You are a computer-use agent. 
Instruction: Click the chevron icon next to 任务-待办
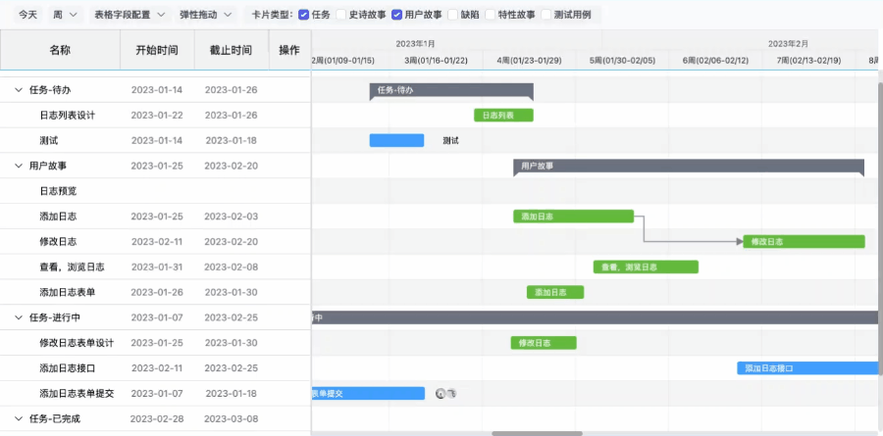pyautogui.click(x=19, y=90)
